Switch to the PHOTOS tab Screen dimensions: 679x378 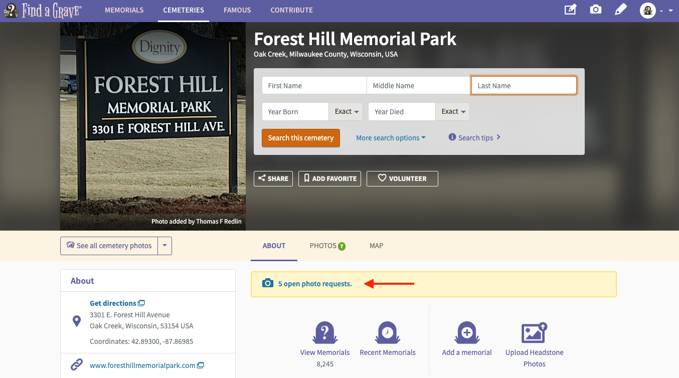coord(327,246)
